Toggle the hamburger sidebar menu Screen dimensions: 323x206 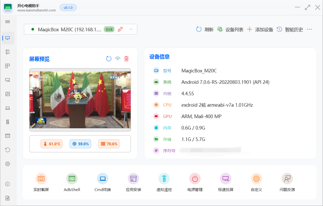click(8, 22)
